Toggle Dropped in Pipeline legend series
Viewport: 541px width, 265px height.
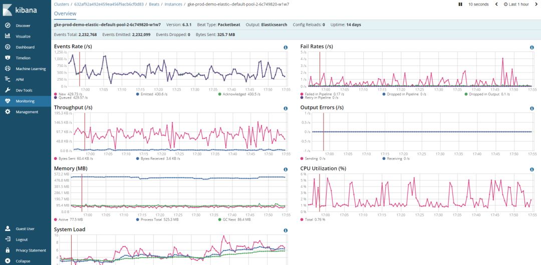point(404,93)
